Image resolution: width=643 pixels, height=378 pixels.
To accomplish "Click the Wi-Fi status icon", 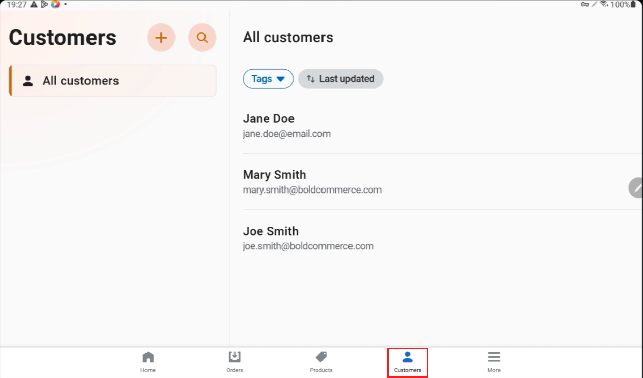I will (604, 4).
